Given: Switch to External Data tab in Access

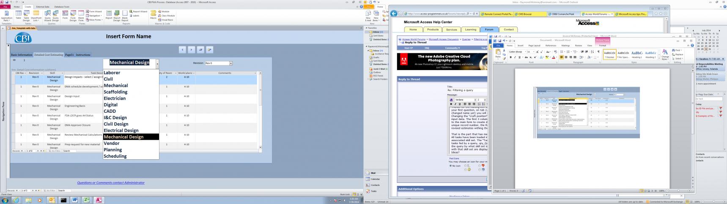Looking at the screenshot, I should 42,7.
